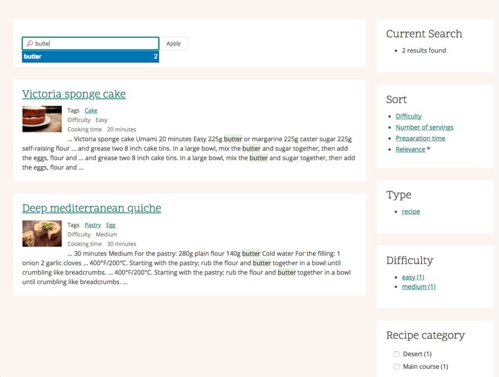This screenshot has width=499, height=377.
Task: Sort results by Number of servings
Action: click(x=424, y=127)
